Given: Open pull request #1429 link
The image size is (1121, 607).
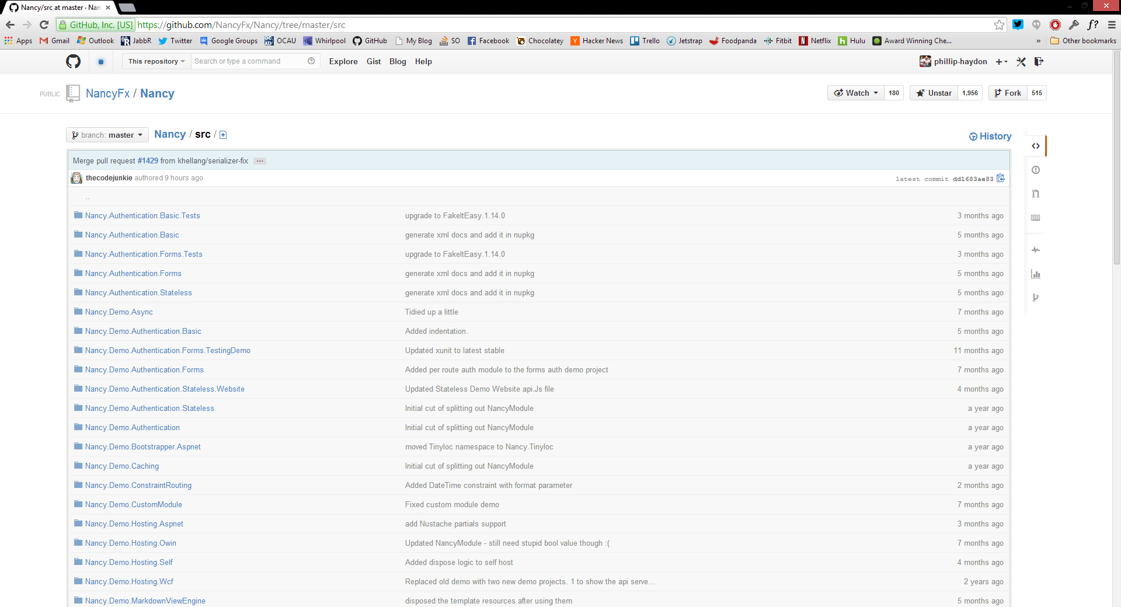Looking at the screenshot, I should 148,161.
